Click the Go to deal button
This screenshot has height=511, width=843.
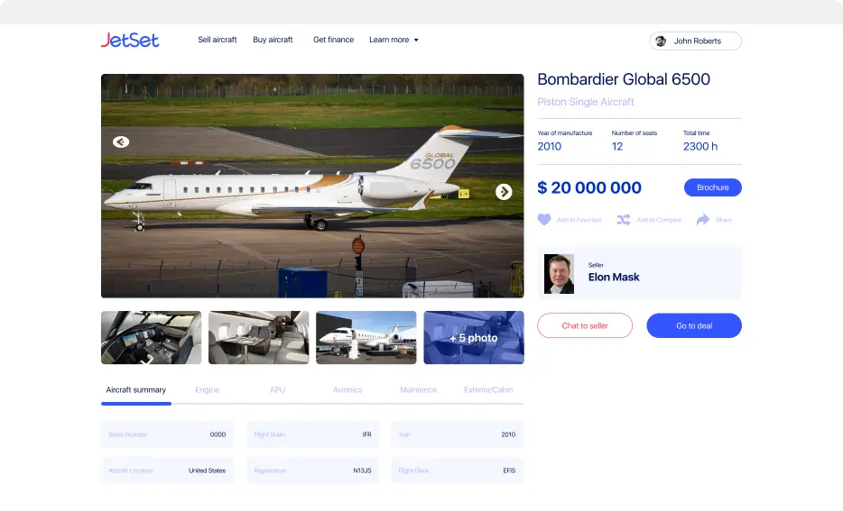[x=694, y=325]
